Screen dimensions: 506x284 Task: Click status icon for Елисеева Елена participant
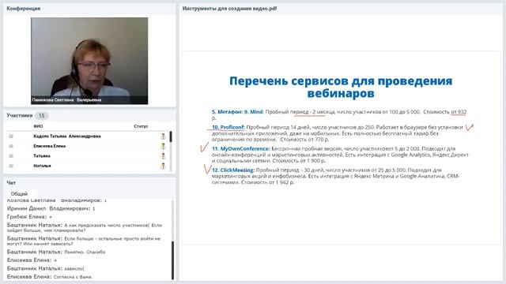[x=163, y=146]
